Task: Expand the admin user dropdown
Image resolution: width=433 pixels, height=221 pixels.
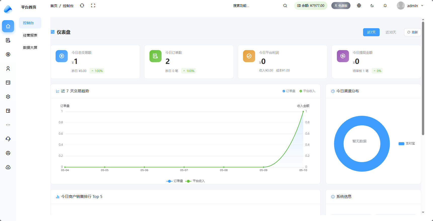Action: click(x=410, y=6)
